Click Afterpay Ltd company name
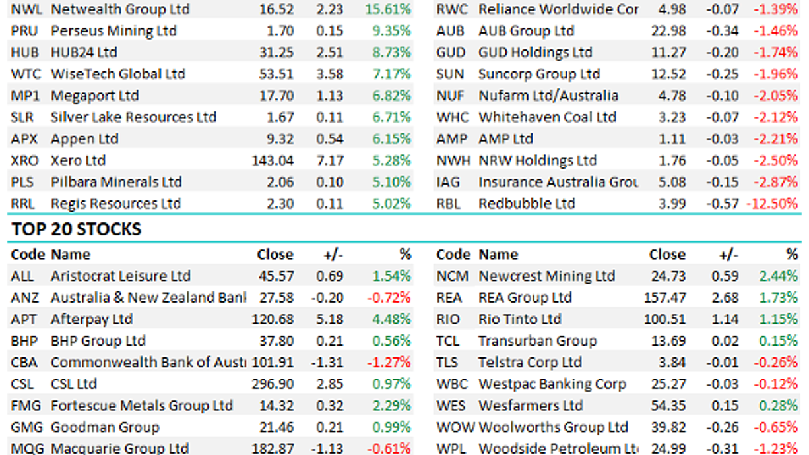809x455 pixels. 92,319
